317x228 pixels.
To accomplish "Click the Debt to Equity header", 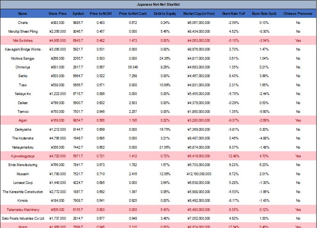I will [x=164, y=13].
